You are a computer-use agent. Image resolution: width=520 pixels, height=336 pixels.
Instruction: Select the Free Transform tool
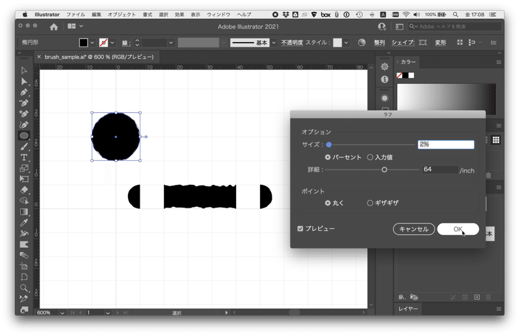(x=24, y=179)
